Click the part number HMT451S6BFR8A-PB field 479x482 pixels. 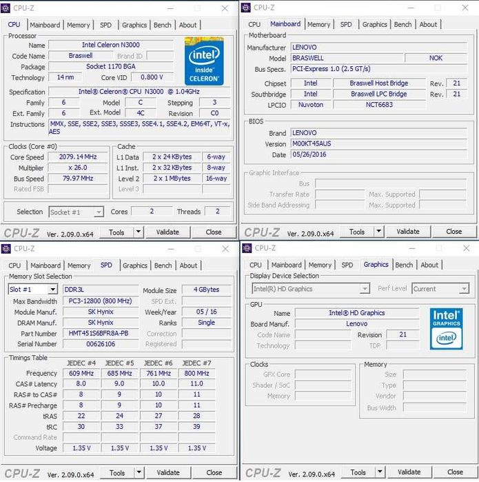click(101, 333)
